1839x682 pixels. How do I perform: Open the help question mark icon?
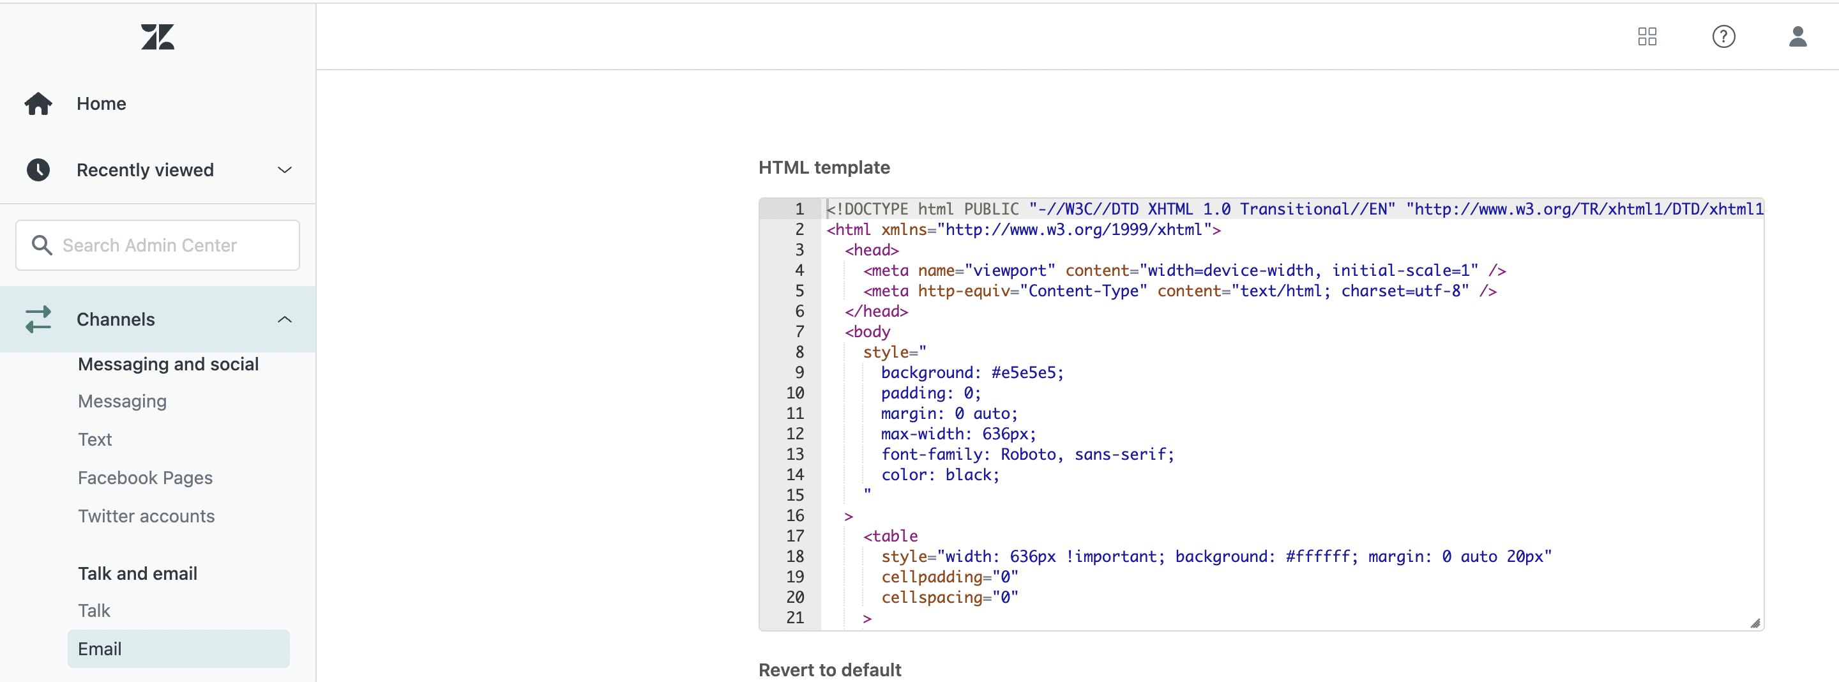point(1723,36)
